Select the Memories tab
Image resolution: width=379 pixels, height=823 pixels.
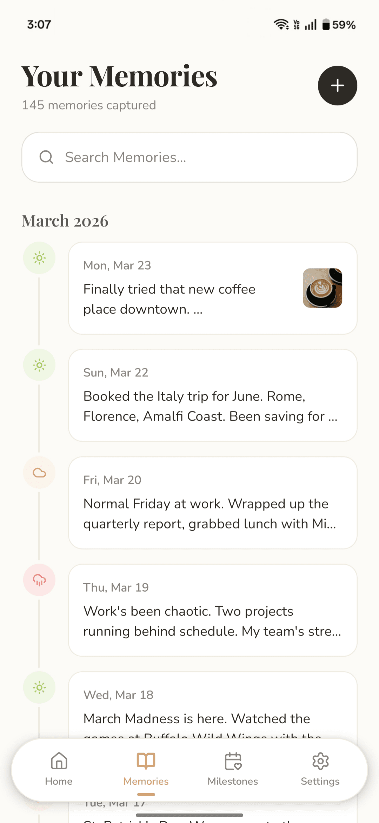click(146, 769)
